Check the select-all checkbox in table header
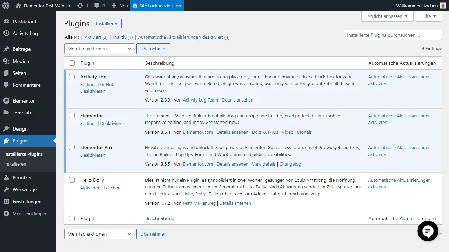 tap(72, 63)
